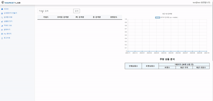Click the 쿠팡 상품 분석 heading
The image size is (213, 101).
[167, 59]
